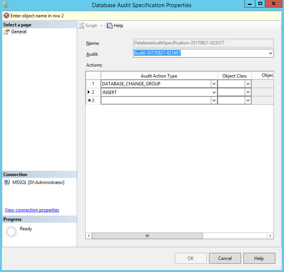Viewport: 284px width, 272px height.
Task: Click the General page icon
Action: 7,32
